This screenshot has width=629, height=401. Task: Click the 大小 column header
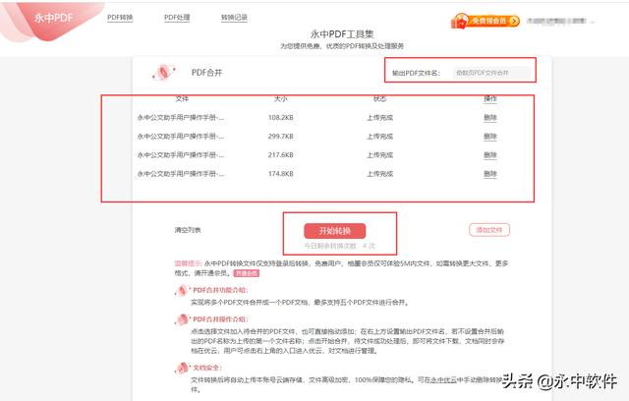pos(281,98)
